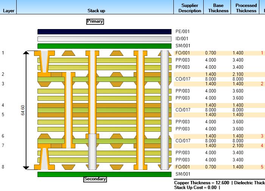Click the Base Thickness column header
Screen dimensions: 265x191
(217, 7)
